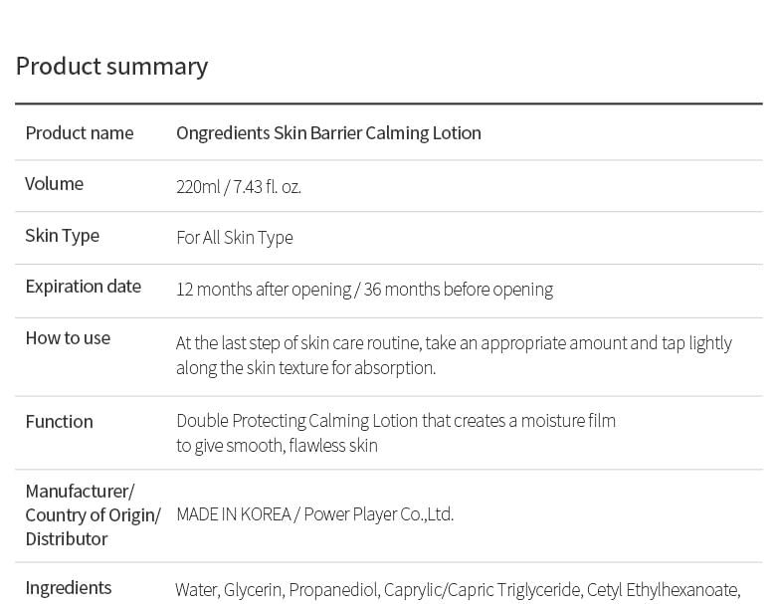The height and width of the screenshot is (604, 776).
Task: Select the Volume row label
Action: click(54, 184)
